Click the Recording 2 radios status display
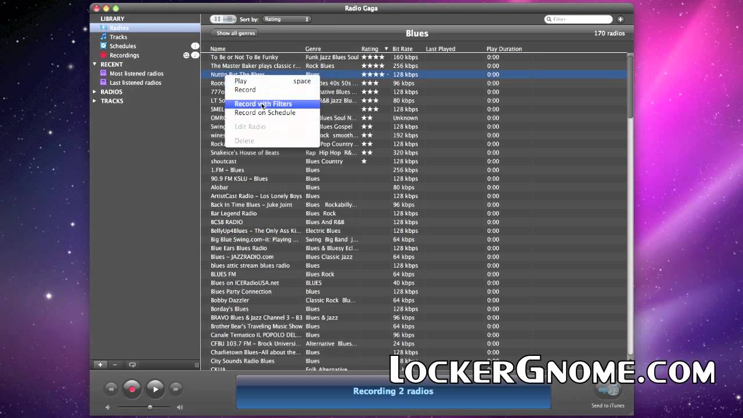The height and width of the screenshot is (418, 743). tap(393, 391)
